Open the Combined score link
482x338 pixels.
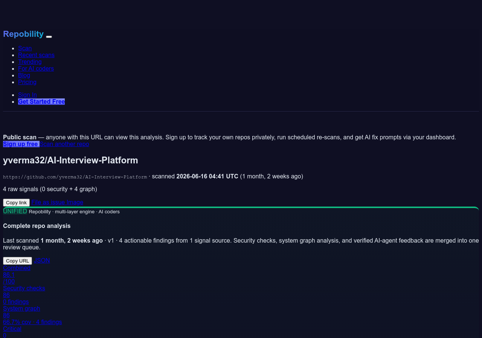[17, 268]
